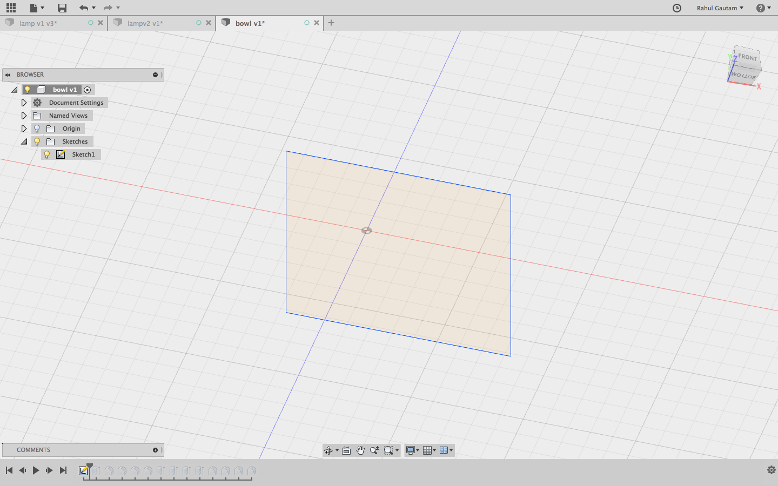This screenshot has height=486, width=778.
Task: Open the Help menu
Action: coord(763,8)
